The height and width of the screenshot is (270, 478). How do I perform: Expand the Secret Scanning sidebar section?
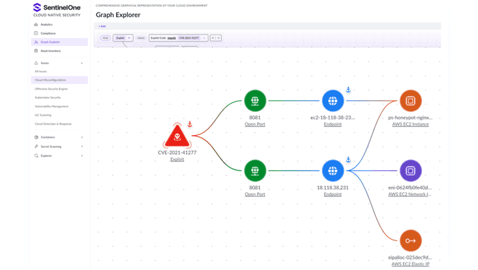pos(82,146)
